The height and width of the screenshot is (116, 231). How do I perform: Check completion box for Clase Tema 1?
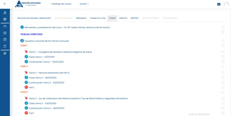(223, 57)
